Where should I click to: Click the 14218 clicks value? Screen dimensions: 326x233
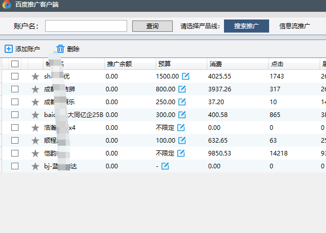(x=279, y=153)
